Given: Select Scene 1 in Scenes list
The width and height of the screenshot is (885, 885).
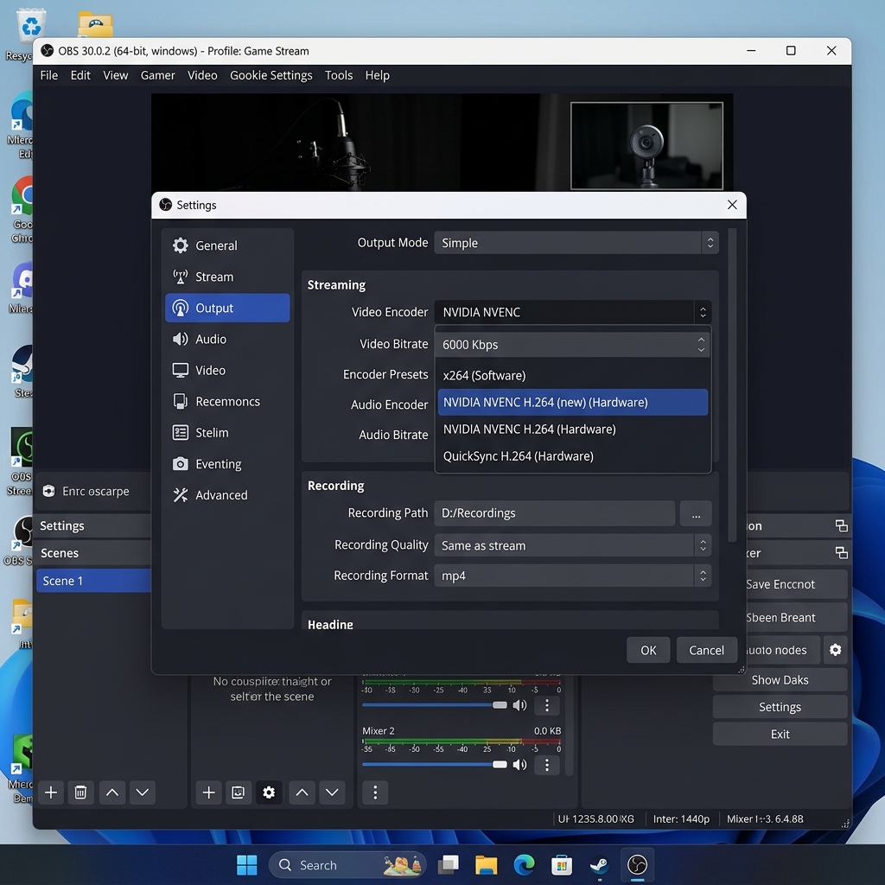Looking at the screenshot, I should pyautogui.click(x=93, y=581).
